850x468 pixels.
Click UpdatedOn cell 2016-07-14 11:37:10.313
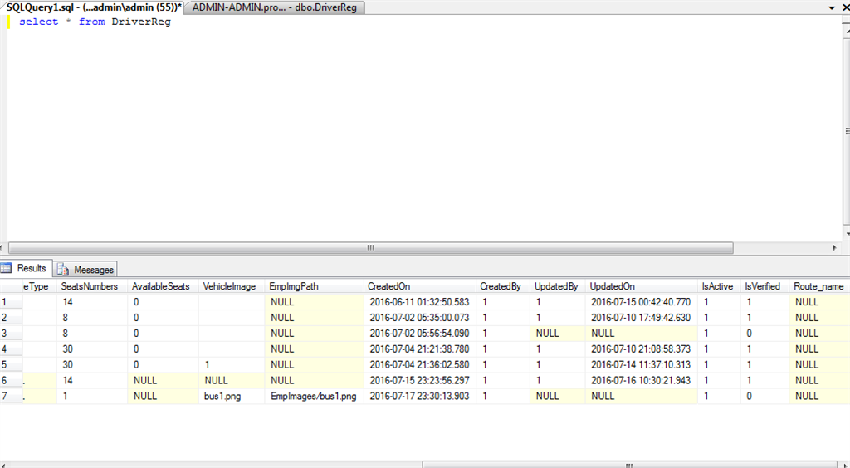click(x=641, y=364)
